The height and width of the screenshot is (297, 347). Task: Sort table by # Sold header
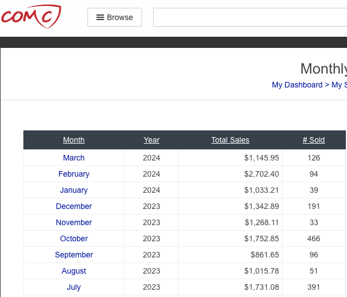point(314,140)
